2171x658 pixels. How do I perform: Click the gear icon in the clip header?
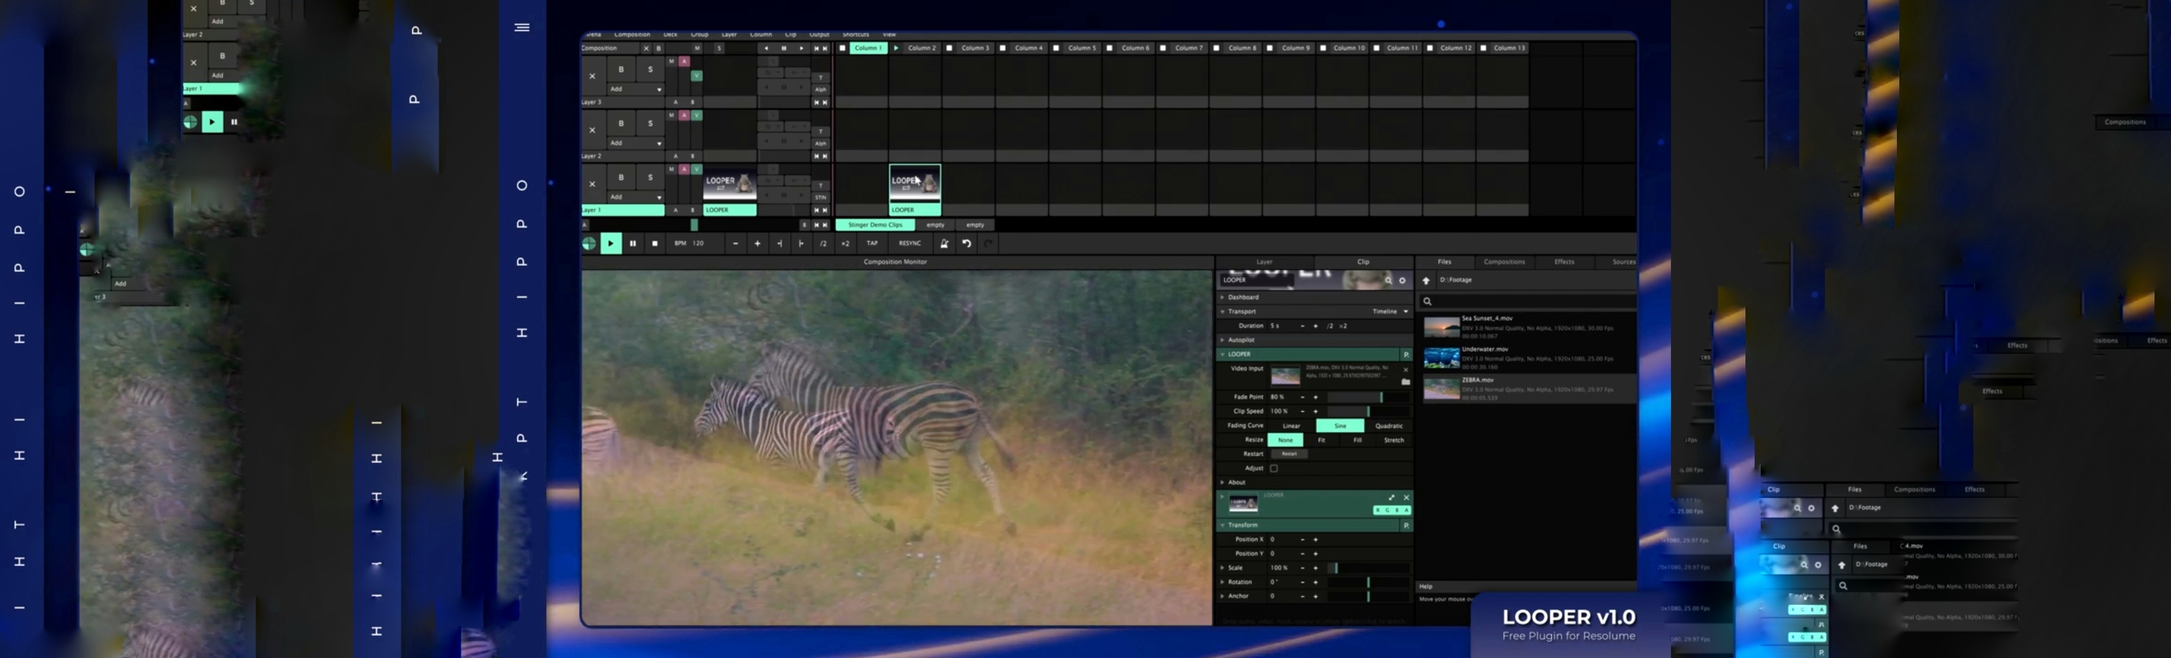1402,281
